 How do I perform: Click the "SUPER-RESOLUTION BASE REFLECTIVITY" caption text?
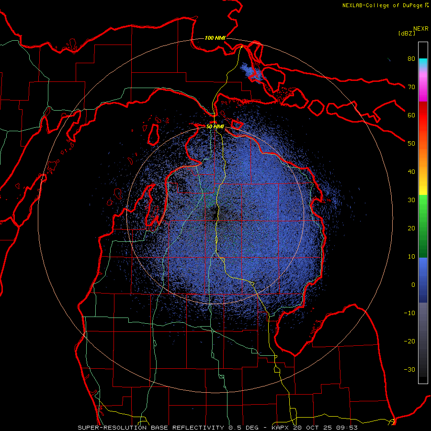click(x=151, y=428)
